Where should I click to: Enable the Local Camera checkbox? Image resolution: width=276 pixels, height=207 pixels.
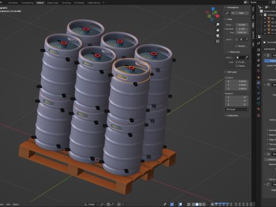pyautogui.click(x=236, y=39)
